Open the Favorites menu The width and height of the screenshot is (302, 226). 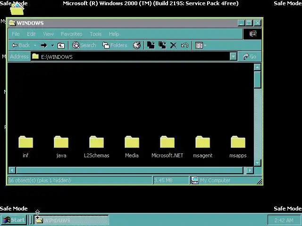coord(71,34)
